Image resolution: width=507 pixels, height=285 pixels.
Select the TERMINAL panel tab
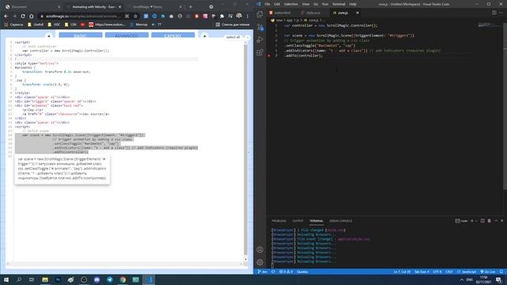[316, 221]
